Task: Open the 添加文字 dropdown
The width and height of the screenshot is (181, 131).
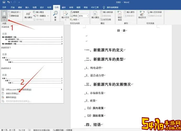Action: (14, 12)
